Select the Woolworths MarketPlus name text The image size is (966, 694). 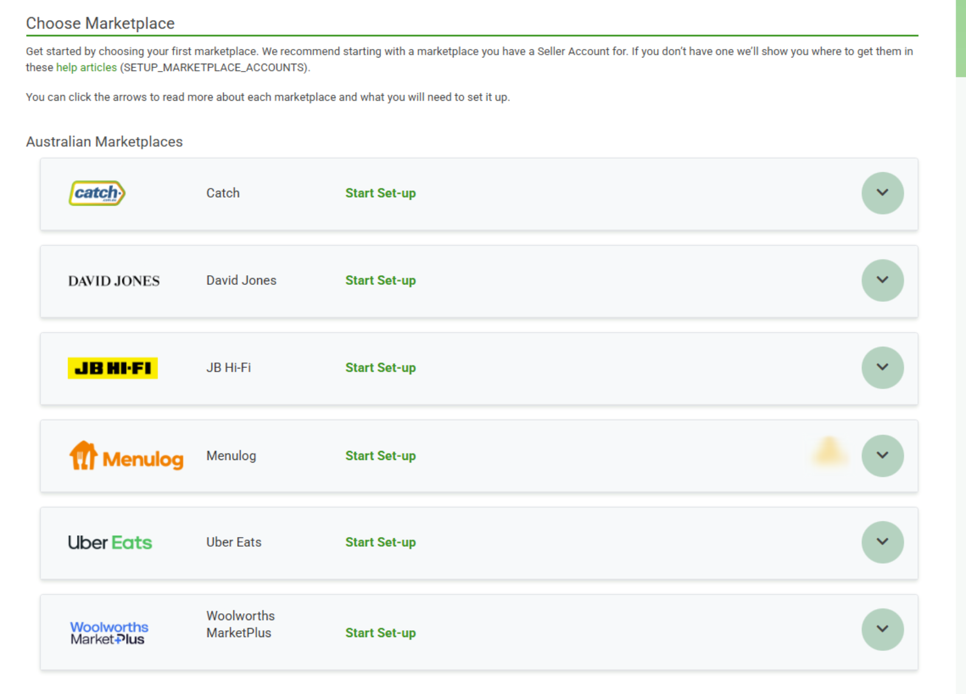pyautogui.click(x=240, y=624)
